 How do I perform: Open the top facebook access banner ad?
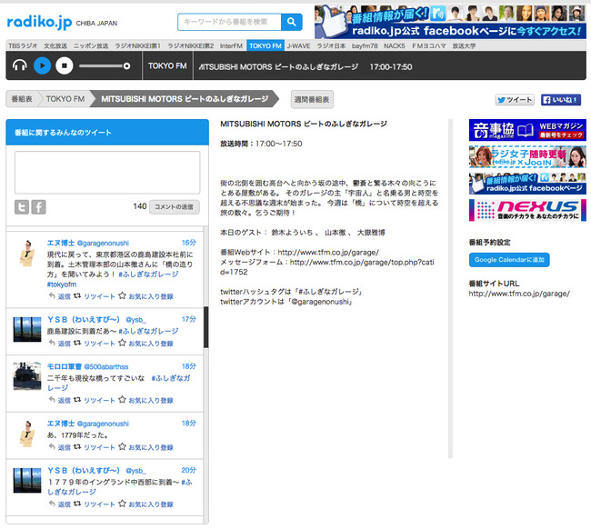point(450,22)
